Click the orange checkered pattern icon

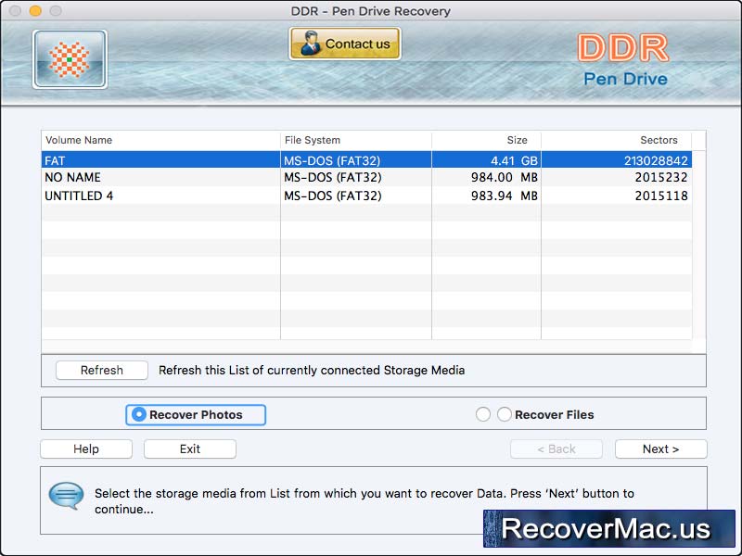70,58
